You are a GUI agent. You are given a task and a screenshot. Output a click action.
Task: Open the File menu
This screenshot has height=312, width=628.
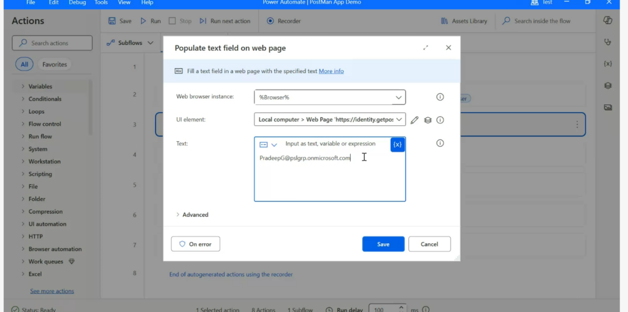coord(31,2)
